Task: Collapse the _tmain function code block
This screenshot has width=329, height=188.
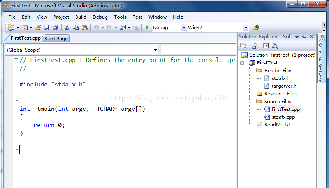Action: 16,109
